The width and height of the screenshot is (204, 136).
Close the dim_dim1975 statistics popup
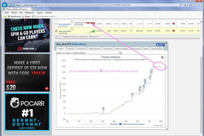click(x=166, y=43)
